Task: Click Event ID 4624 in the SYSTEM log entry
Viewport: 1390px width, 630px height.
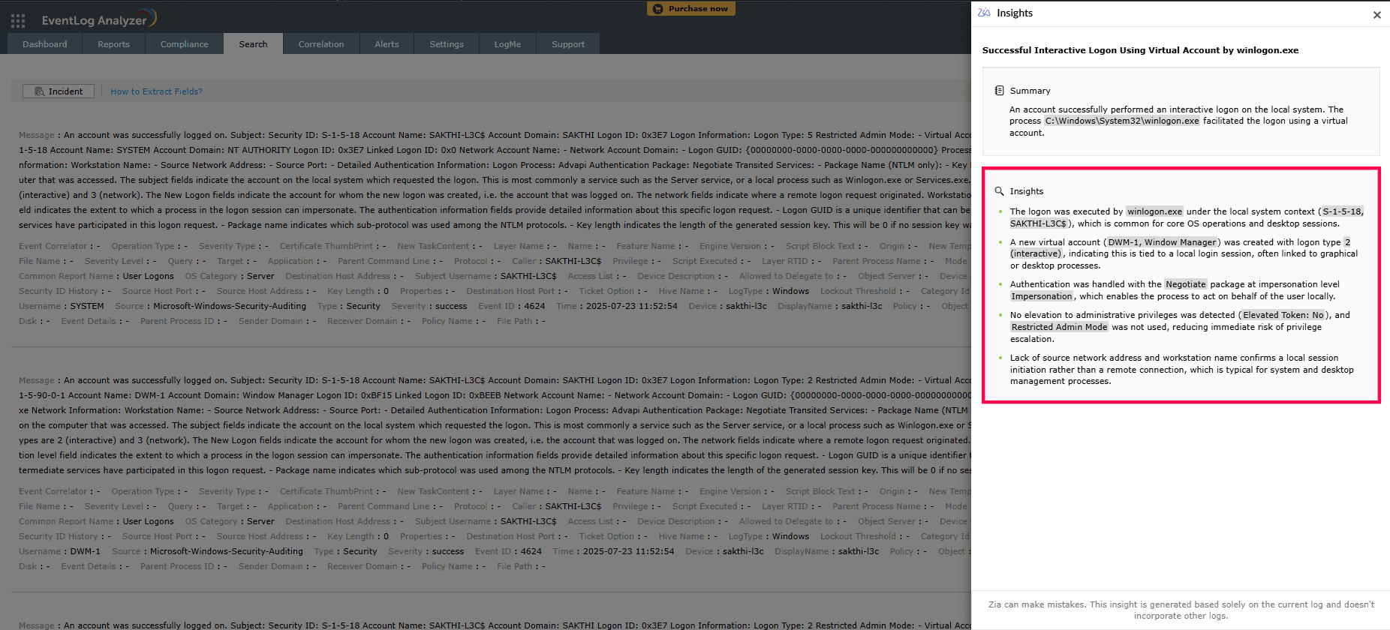Action: pos(534,306)
